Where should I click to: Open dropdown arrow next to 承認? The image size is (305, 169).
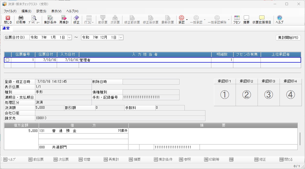coord(187,20)
